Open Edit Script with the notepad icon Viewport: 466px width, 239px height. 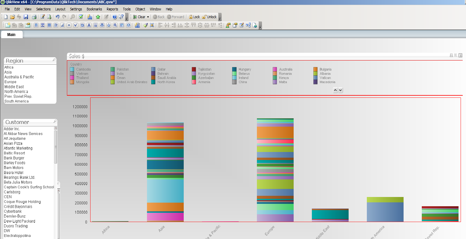click(43, 17)
